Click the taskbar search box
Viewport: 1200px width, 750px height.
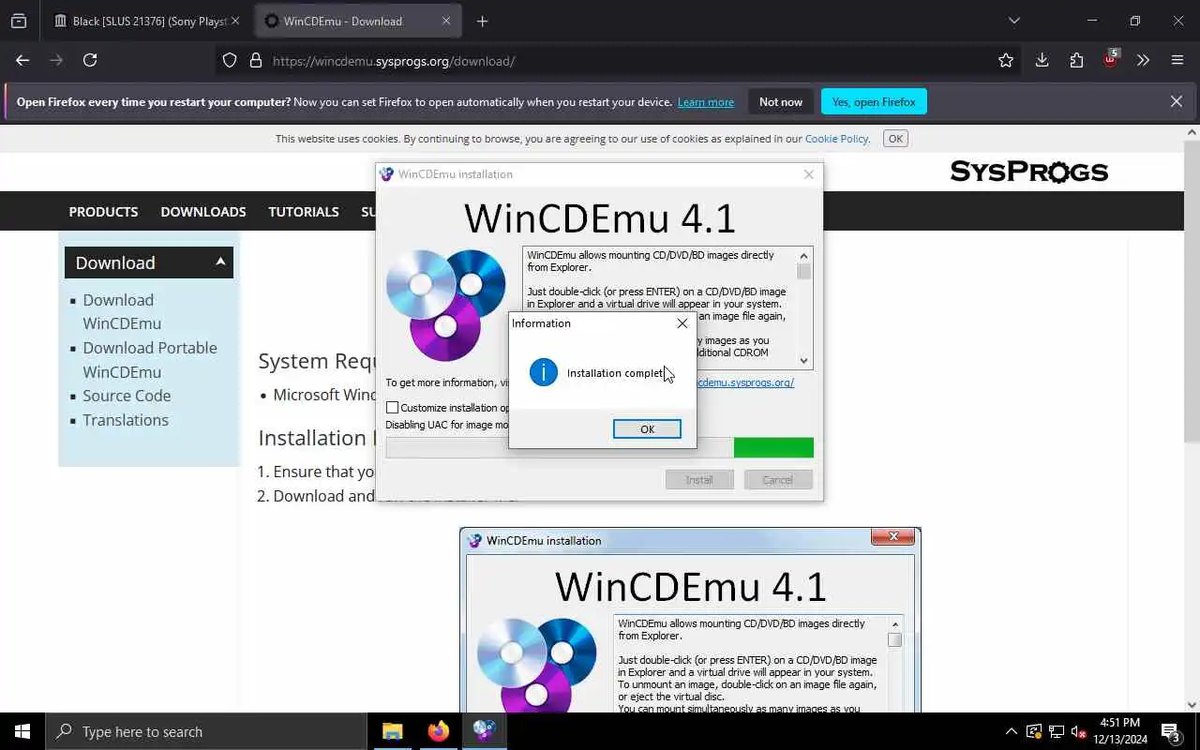206,732
